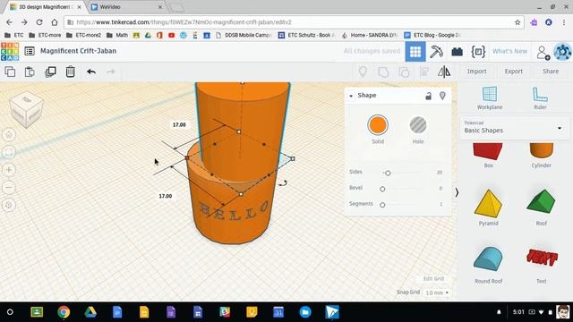Zoom out with the minus button
Screen dimensions: 573x322
click(x=9, y=187)
